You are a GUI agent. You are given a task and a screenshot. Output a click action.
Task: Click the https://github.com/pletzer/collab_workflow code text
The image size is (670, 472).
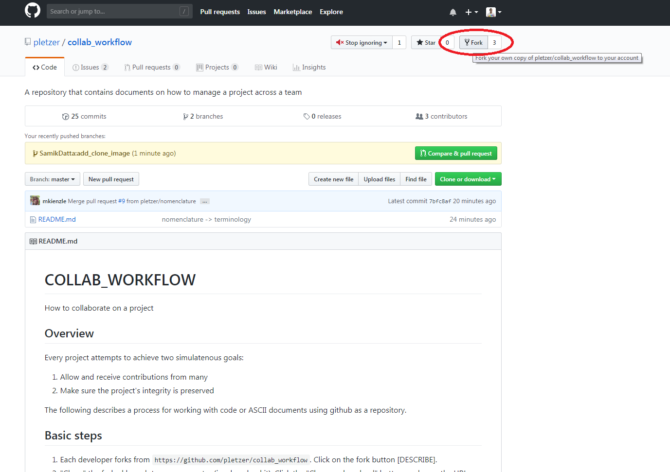click(231, 460)
